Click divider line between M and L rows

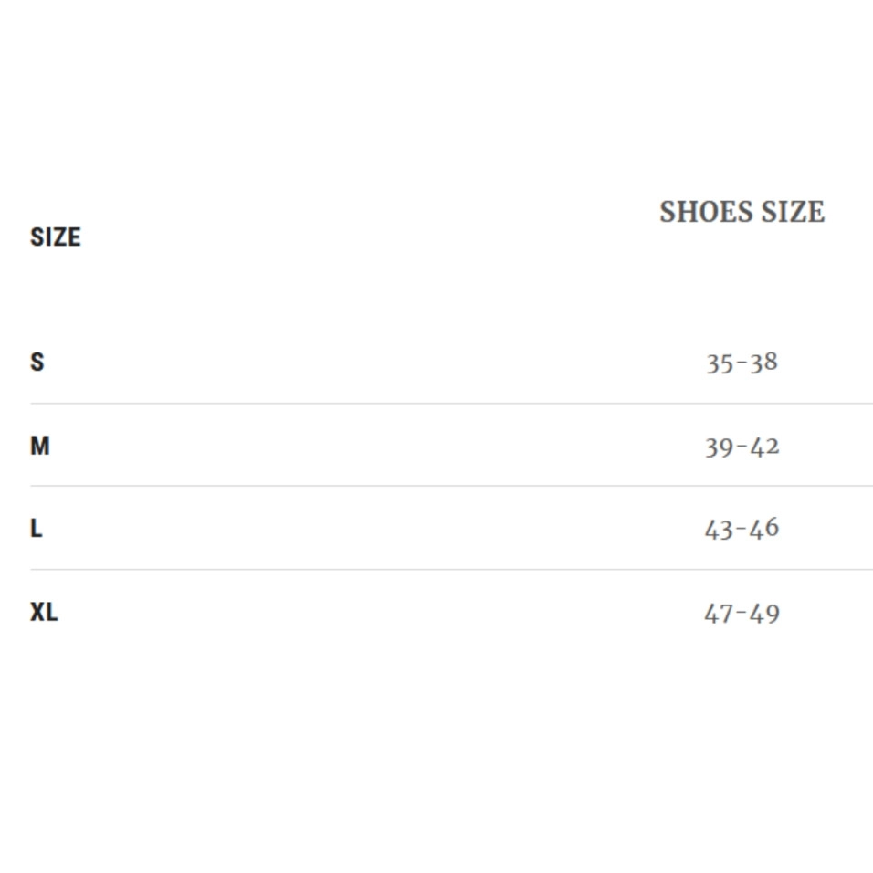click(x=451, y=486)
